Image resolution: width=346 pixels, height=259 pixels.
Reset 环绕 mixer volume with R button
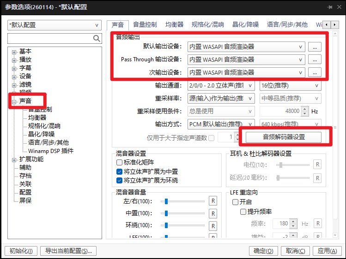pyautogui.click(x=213, y=226)
